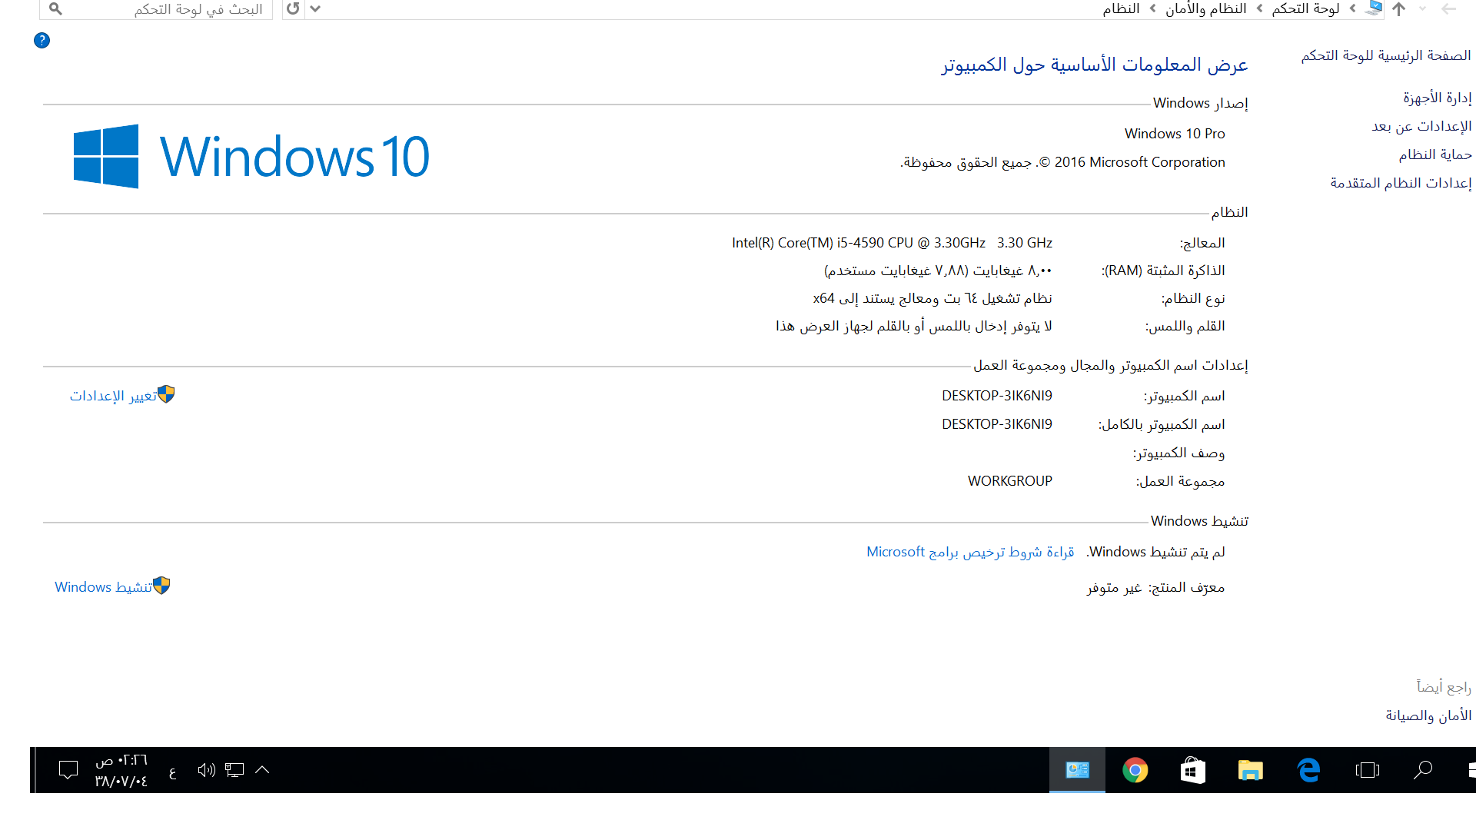Open recent locations dropdown chevron
Screen dimensions: 1476x830
tap(1423, 9)
